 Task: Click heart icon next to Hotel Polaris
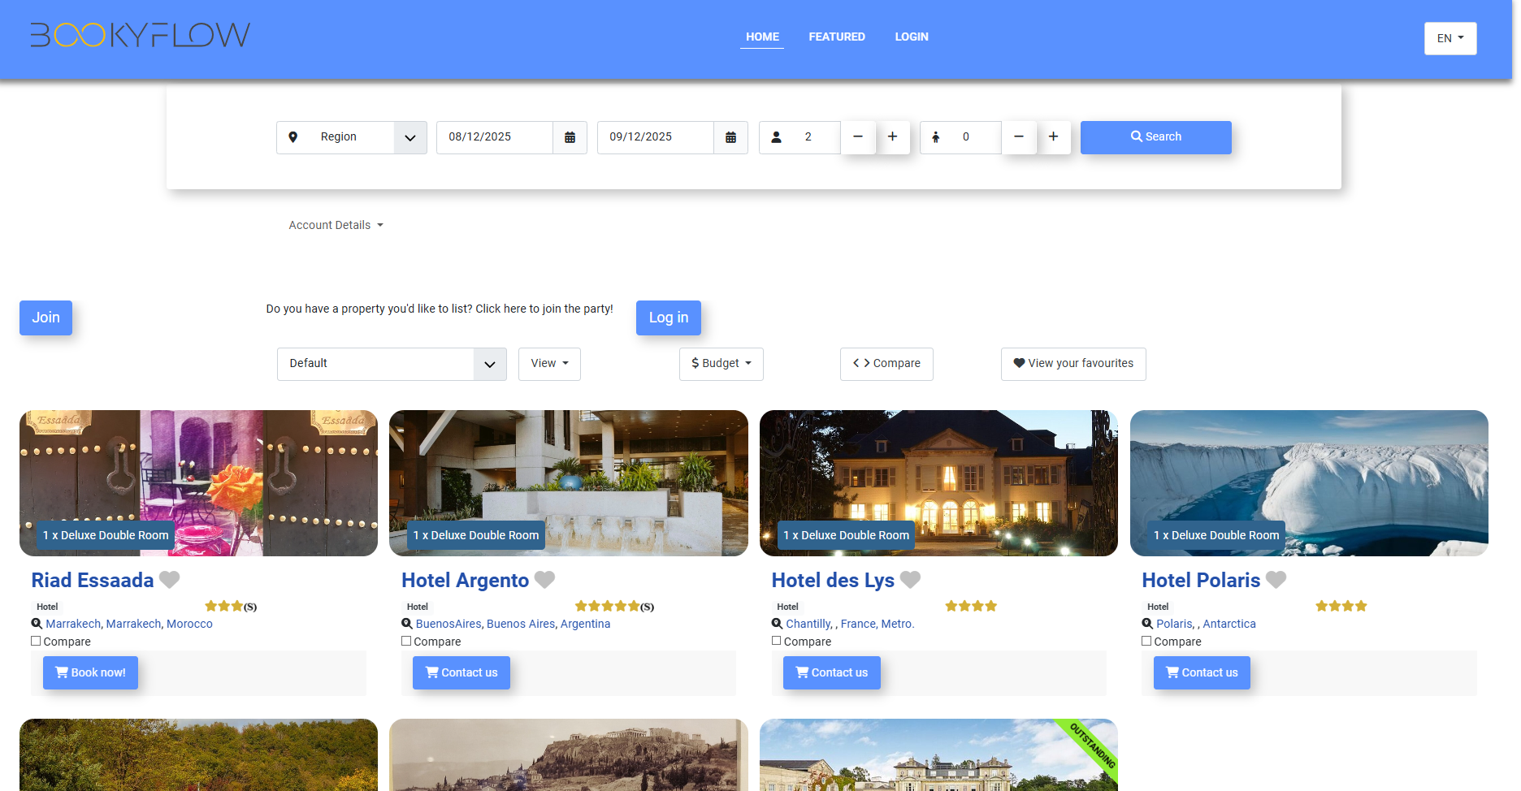pyautogui.click(x=1276, y=580)
